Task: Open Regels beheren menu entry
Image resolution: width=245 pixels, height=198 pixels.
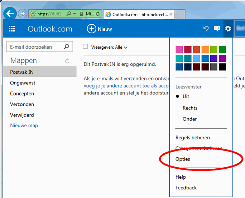Action: click(192, 138)
